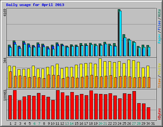Click day label 8 on the x-axis
Image resolution: width=163 pixels, height=127 pixels.
(44, 124)
